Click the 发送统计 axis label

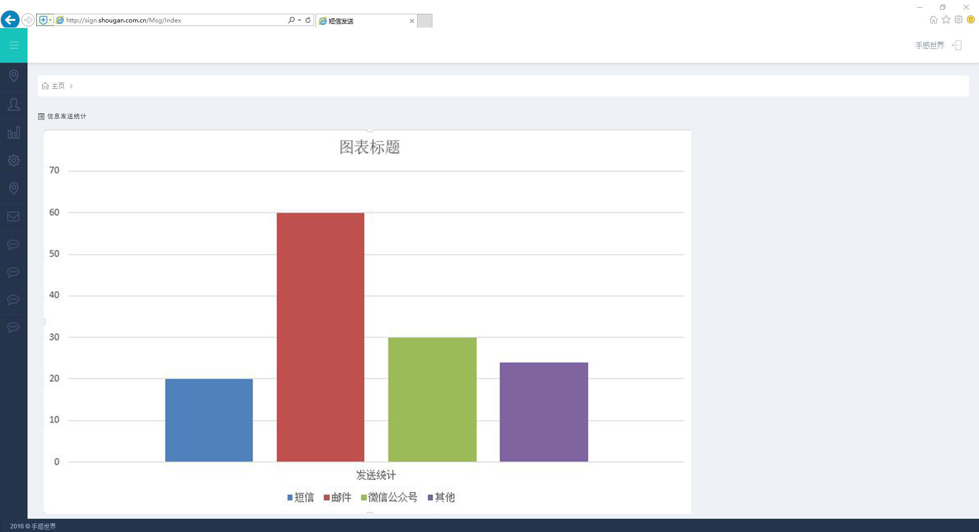tap(376, 475)
